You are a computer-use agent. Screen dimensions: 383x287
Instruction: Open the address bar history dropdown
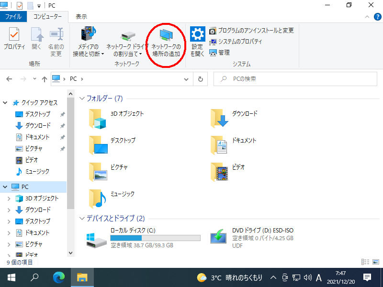(x=188, y=79)
